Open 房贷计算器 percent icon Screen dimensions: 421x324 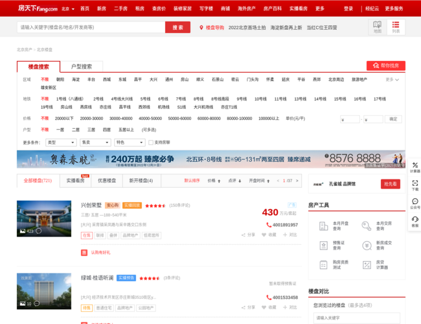click(x=367, y=265)
